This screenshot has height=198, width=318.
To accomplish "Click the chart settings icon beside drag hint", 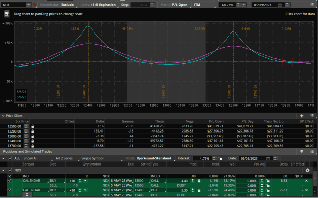I will pyautogui.click(x=7, y=14).
